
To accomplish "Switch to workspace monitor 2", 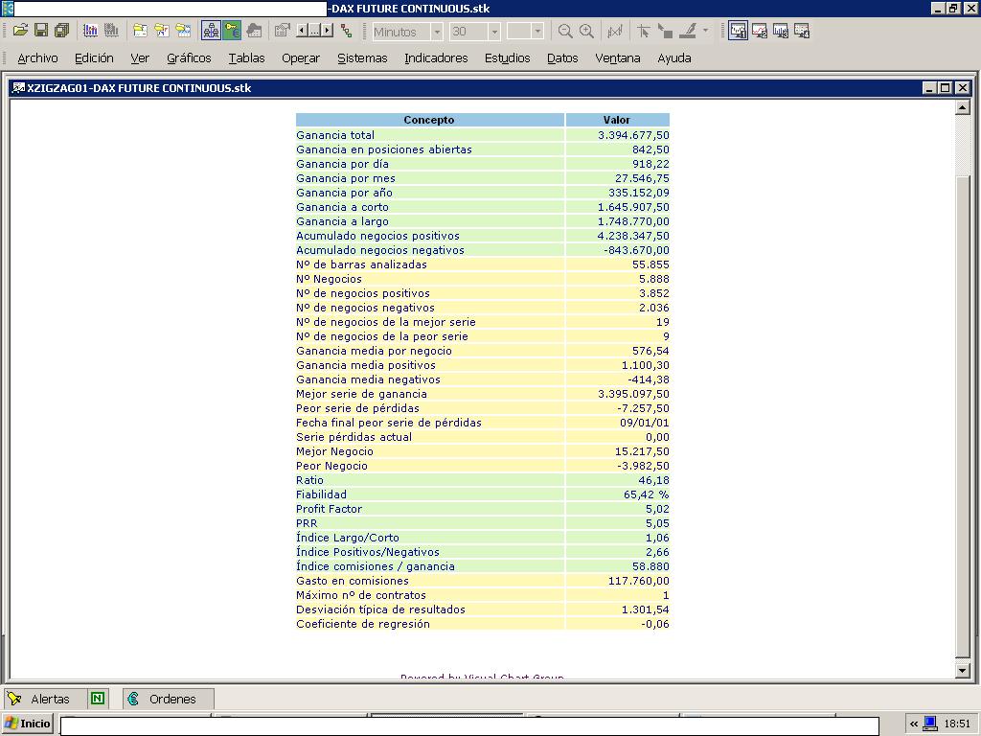I will 760,30.
